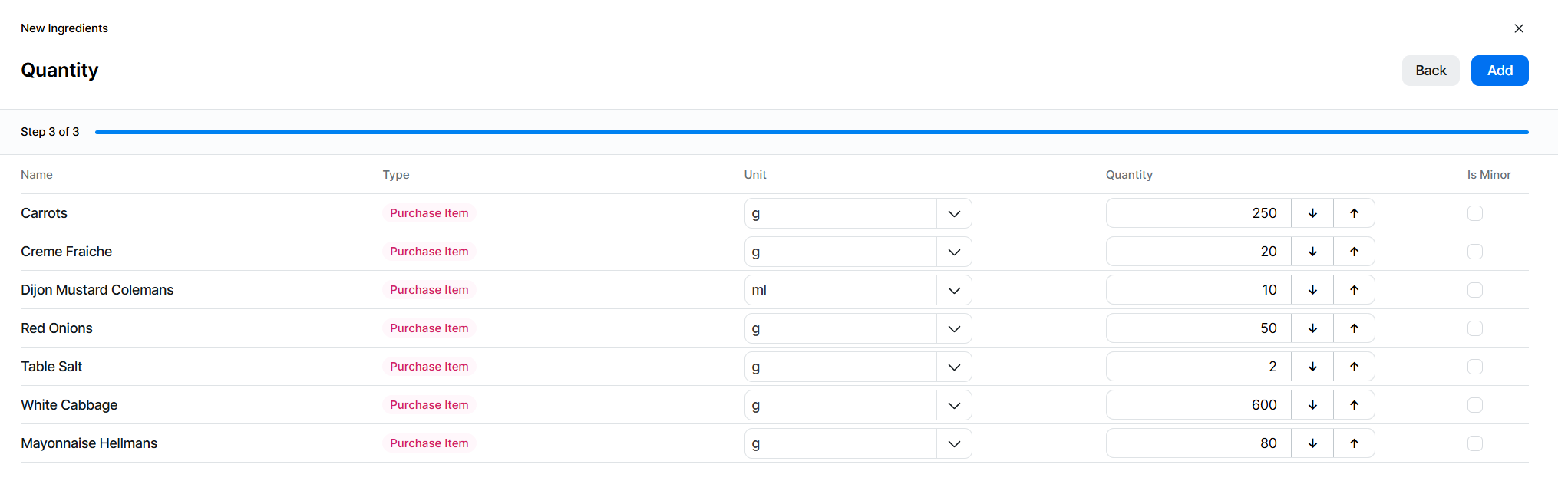Check Is Minor for Table Salt
This screenshot has height=481, width=1558.
tap(1474, 367)
